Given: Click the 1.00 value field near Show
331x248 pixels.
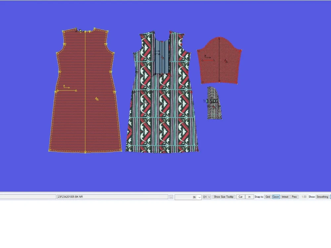Looking at the screenshot, I should point(304,197).
